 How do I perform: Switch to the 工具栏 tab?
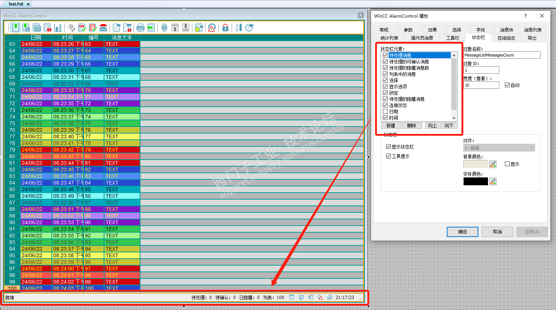[453, 38]
